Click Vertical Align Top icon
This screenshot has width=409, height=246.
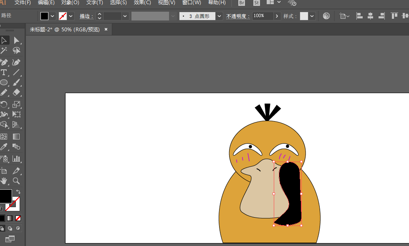point(394,16)
